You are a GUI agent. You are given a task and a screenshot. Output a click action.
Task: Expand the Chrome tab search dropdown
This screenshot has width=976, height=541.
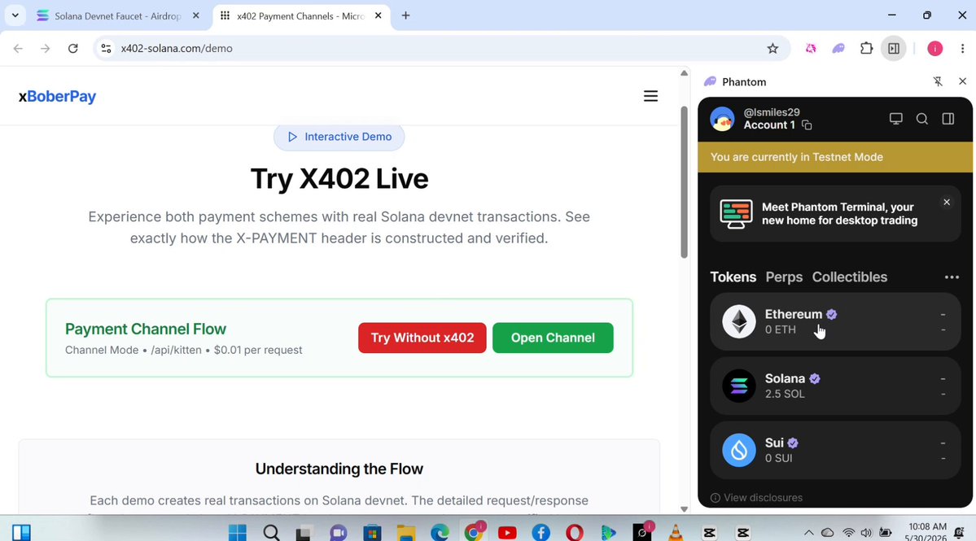pyautogui.click(x=15, y=15)
